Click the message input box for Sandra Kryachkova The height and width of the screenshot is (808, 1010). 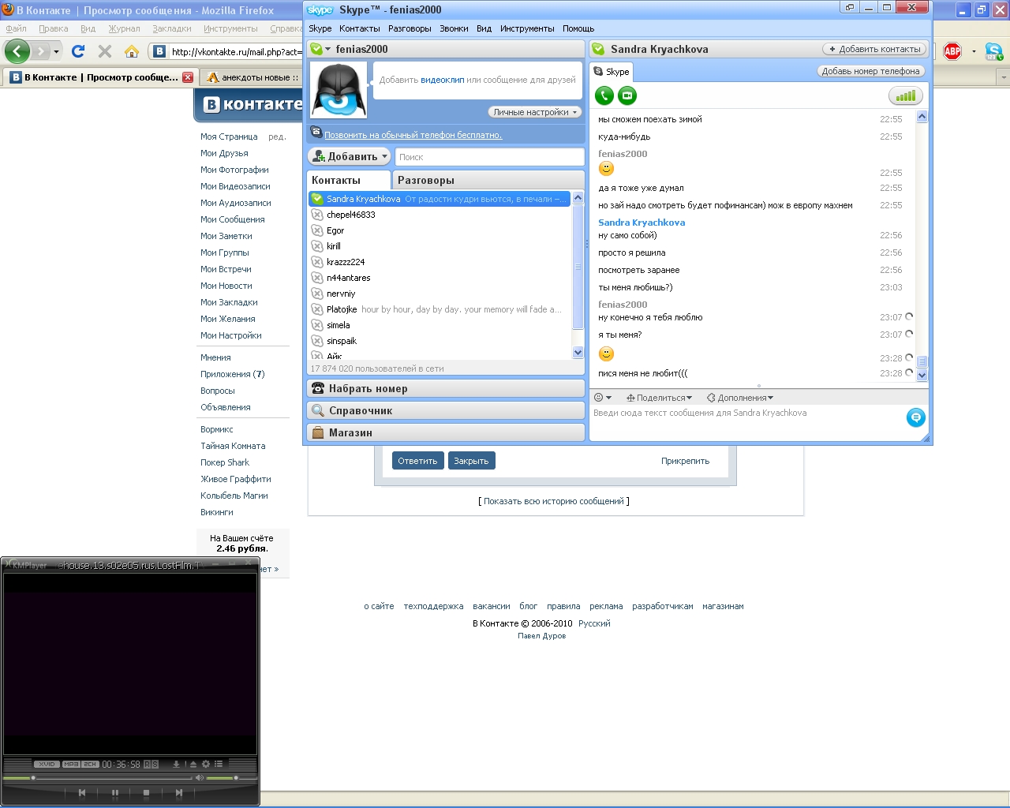(x=746, y=422)
